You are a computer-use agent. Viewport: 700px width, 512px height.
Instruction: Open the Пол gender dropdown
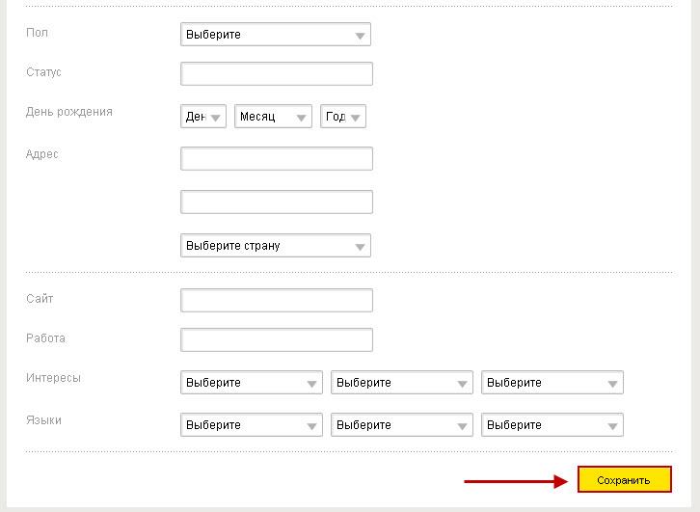pos(275,35)
